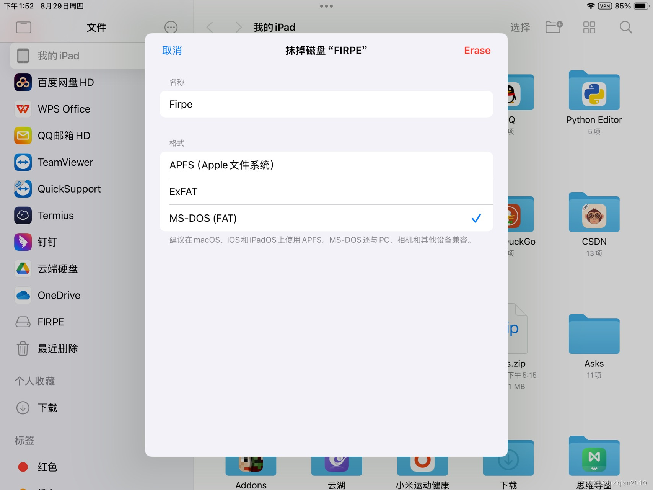This screenshot has width=653, height=490.
Task: Cancel the erase disk dialog
Action: point(172,51)
